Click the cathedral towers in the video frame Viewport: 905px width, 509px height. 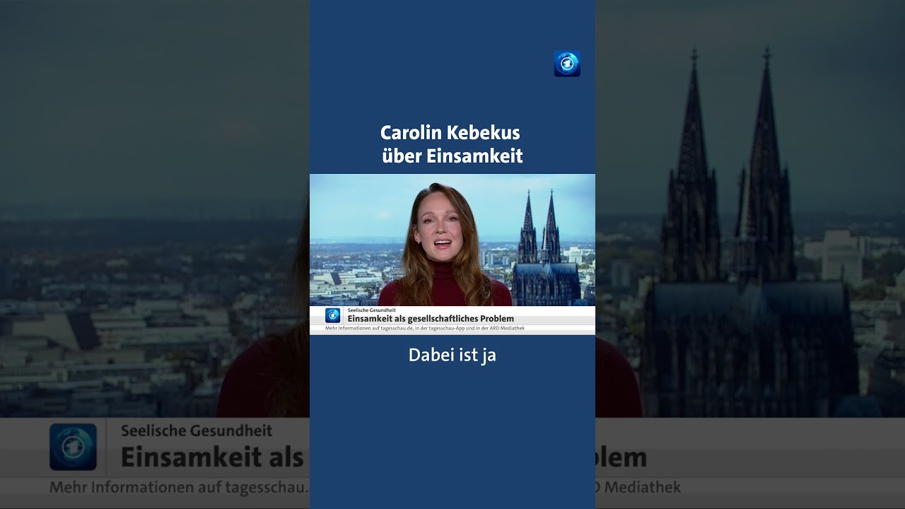(539, 226)
